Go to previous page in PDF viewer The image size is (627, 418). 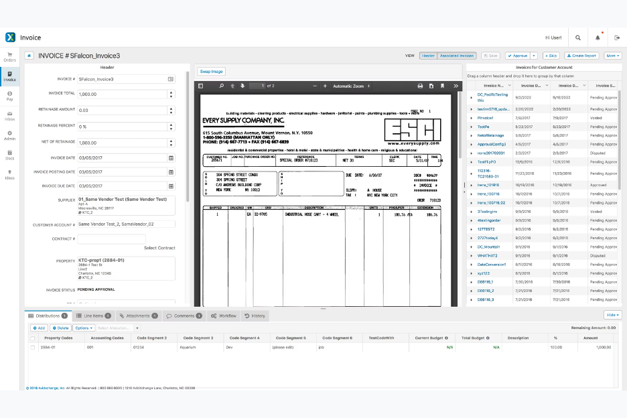(x=232, y=86)
